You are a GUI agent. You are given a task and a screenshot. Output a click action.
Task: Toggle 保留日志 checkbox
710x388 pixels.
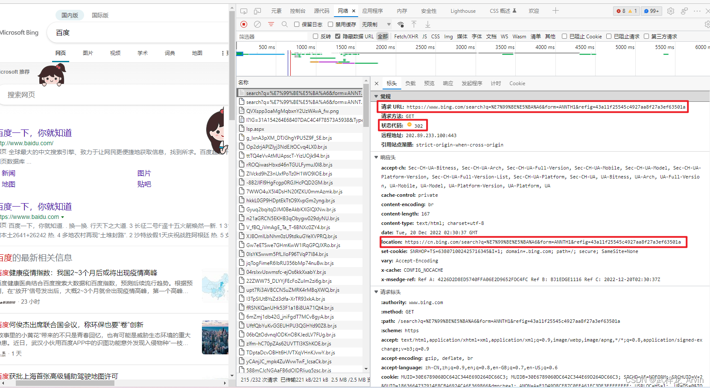tap(297, 24)
